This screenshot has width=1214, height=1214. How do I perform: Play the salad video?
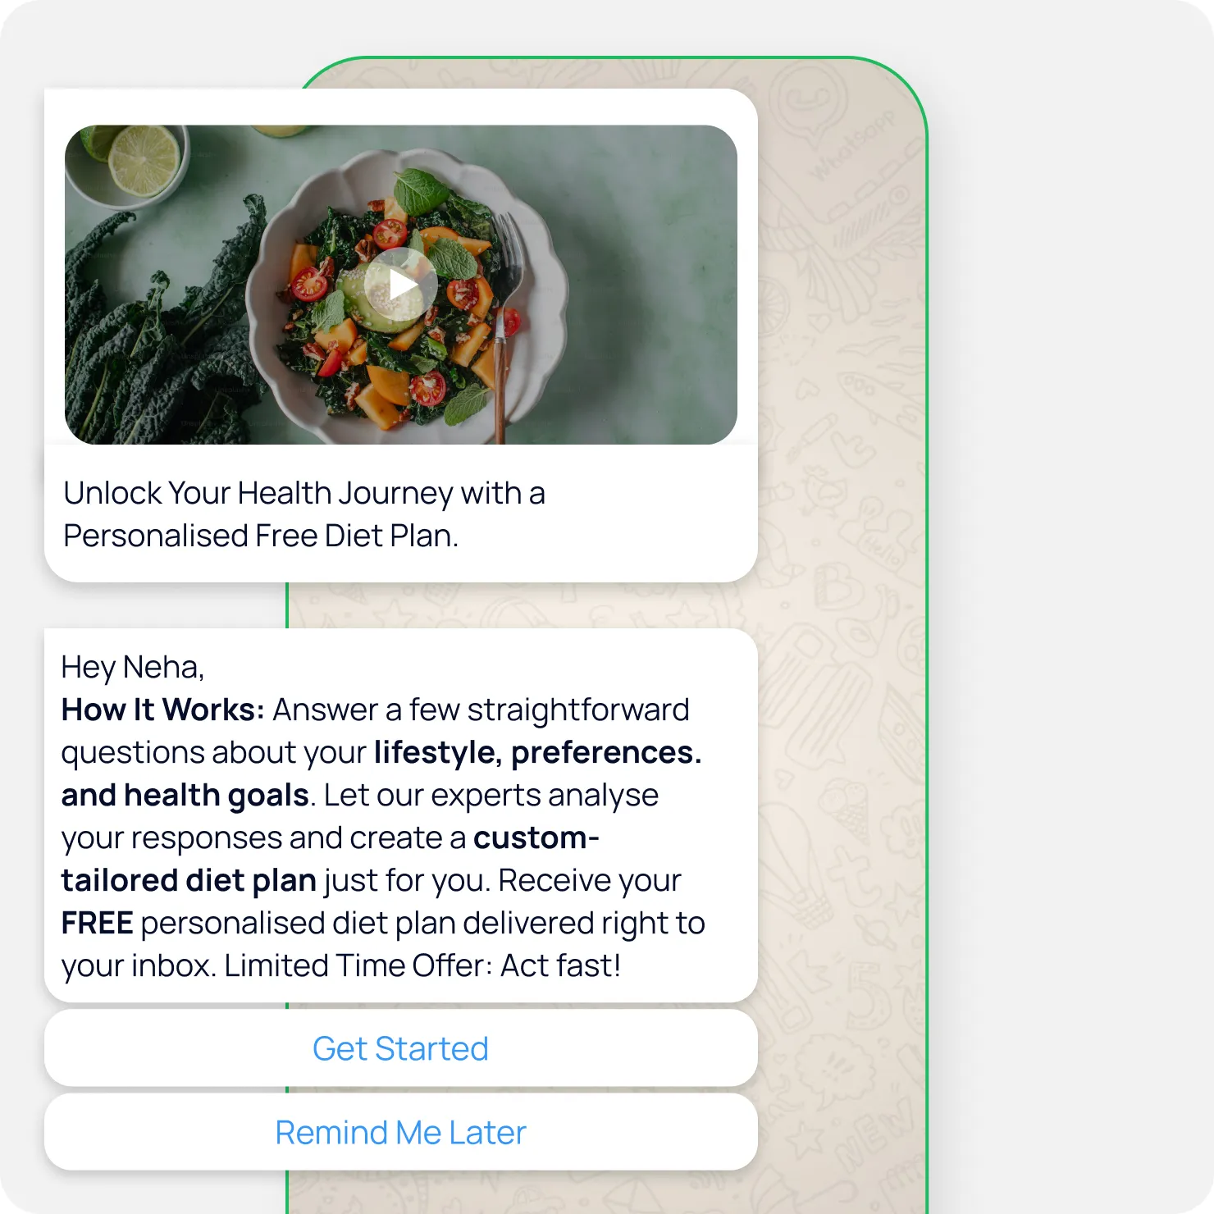click(x=400, y=285)
